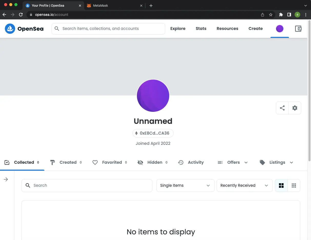Image resolution: width=311 pixels, height=240 pixels.
Task: Expand the filter sidebar arrow
Action: click(6, 179)
